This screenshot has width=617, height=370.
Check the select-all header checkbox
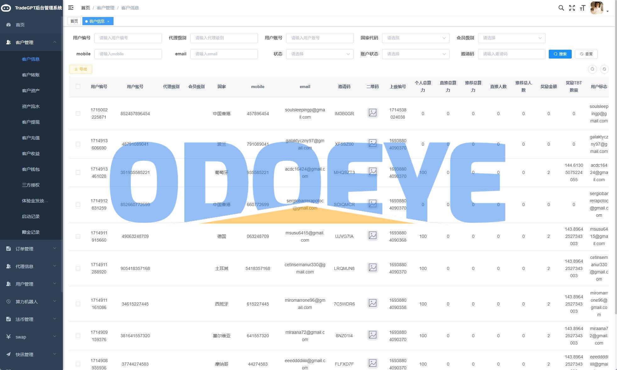click(78, 87)
